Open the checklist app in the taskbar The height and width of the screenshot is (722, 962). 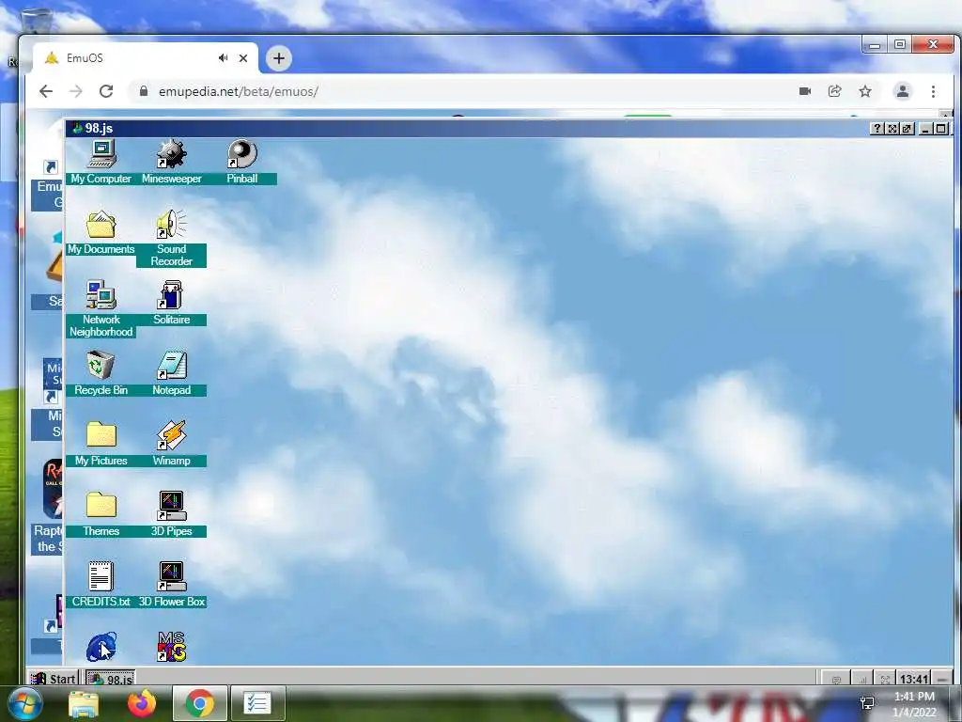click(257, 703)
